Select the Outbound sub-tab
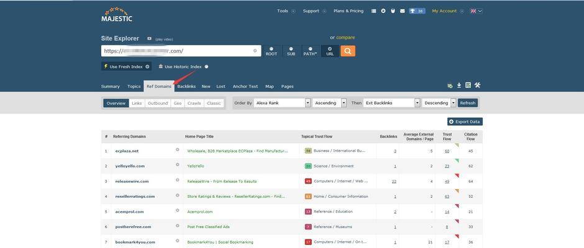Viewport: 584px width, 248px height. [x=158, y=104]
